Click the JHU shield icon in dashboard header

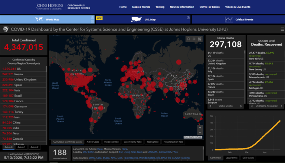(x=6, y=29)
